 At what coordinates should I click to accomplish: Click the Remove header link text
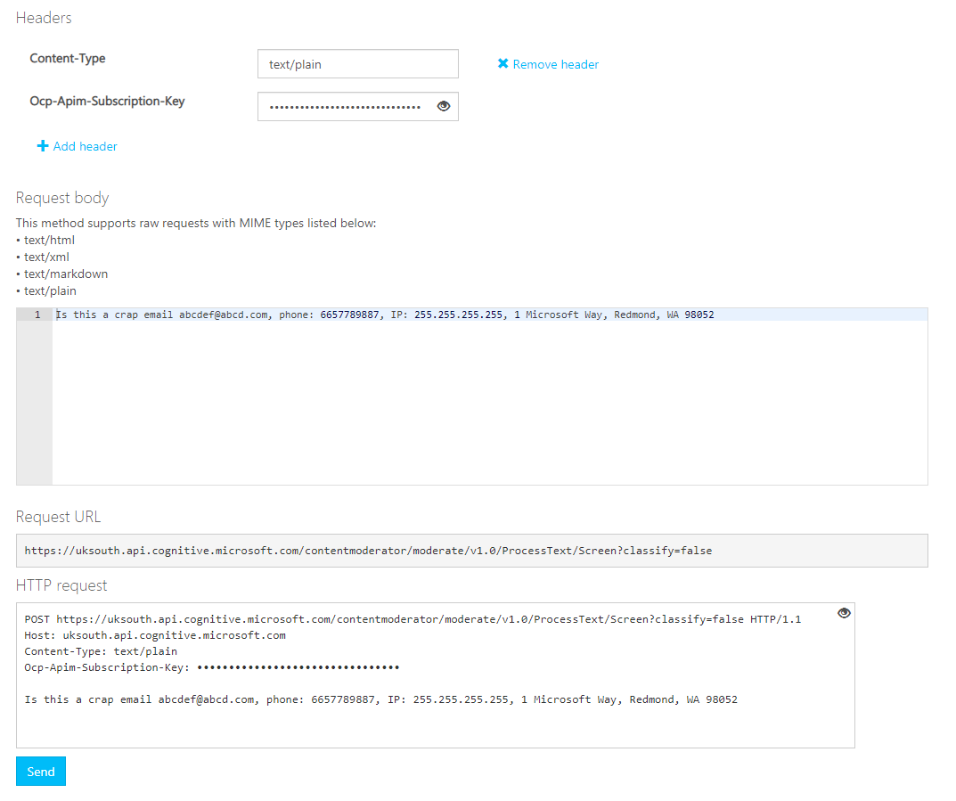point(555,64)
